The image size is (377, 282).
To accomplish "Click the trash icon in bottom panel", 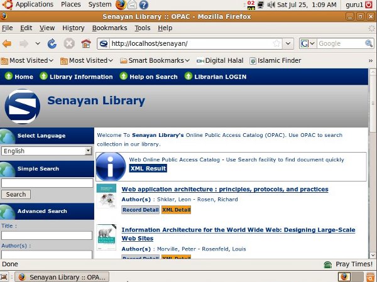I will [x=371, y=277].
